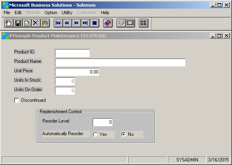Open help with the purple book icon

[108, 23]
